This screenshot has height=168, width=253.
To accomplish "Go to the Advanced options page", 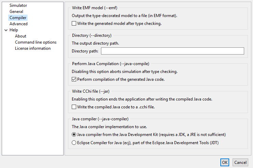I will [x=18, y=24].
